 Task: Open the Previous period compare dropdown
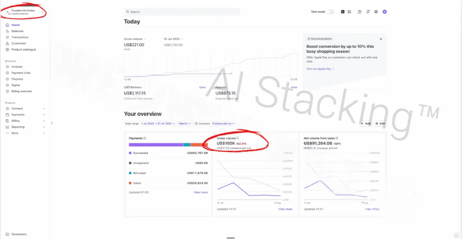point(223,124)
